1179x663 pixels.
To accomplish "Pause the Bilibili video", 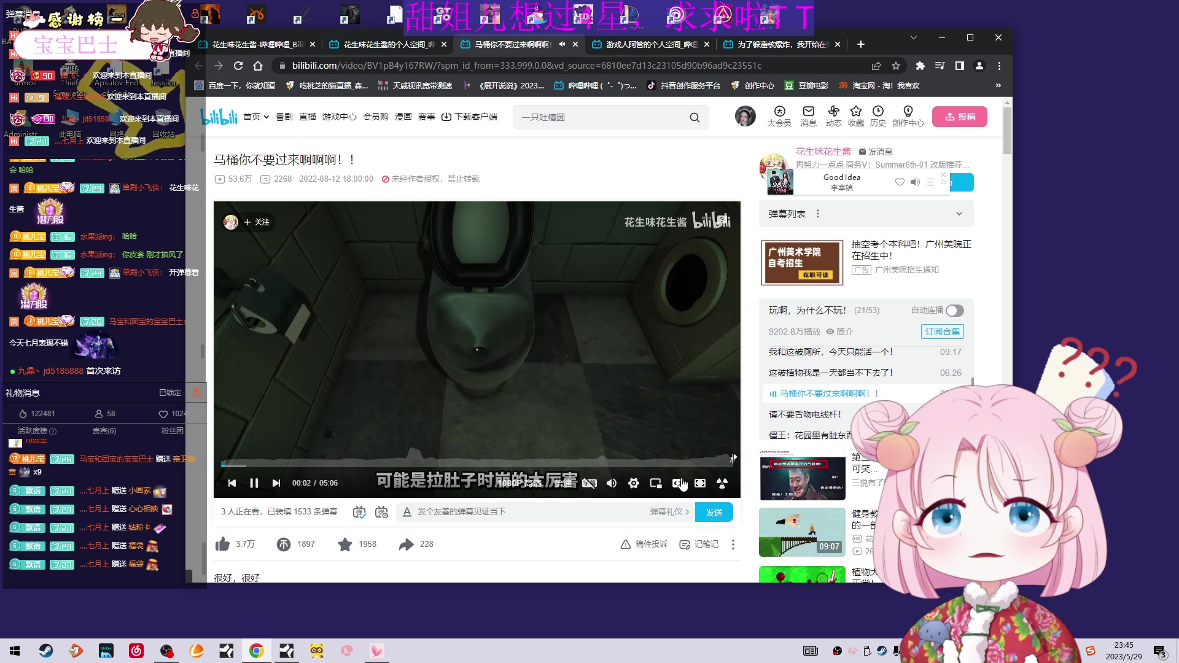I will pyautogui.click(x=254, y=483).
